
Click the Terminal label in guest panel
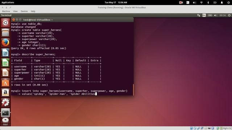6,15
